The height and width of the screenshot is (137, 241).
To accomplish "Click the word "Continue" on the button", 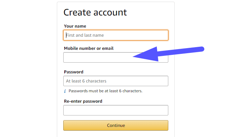I will click(x=116, y=126).
